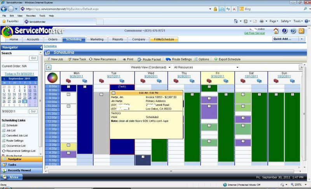The width and height of the screenshot is (311, 189).
Task: Expand the Quick Add dropdown
Action: pyautogui.click(x=302, y=39)
